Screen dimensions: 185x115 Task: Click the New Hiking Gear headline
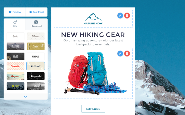(x=93, y=35)
